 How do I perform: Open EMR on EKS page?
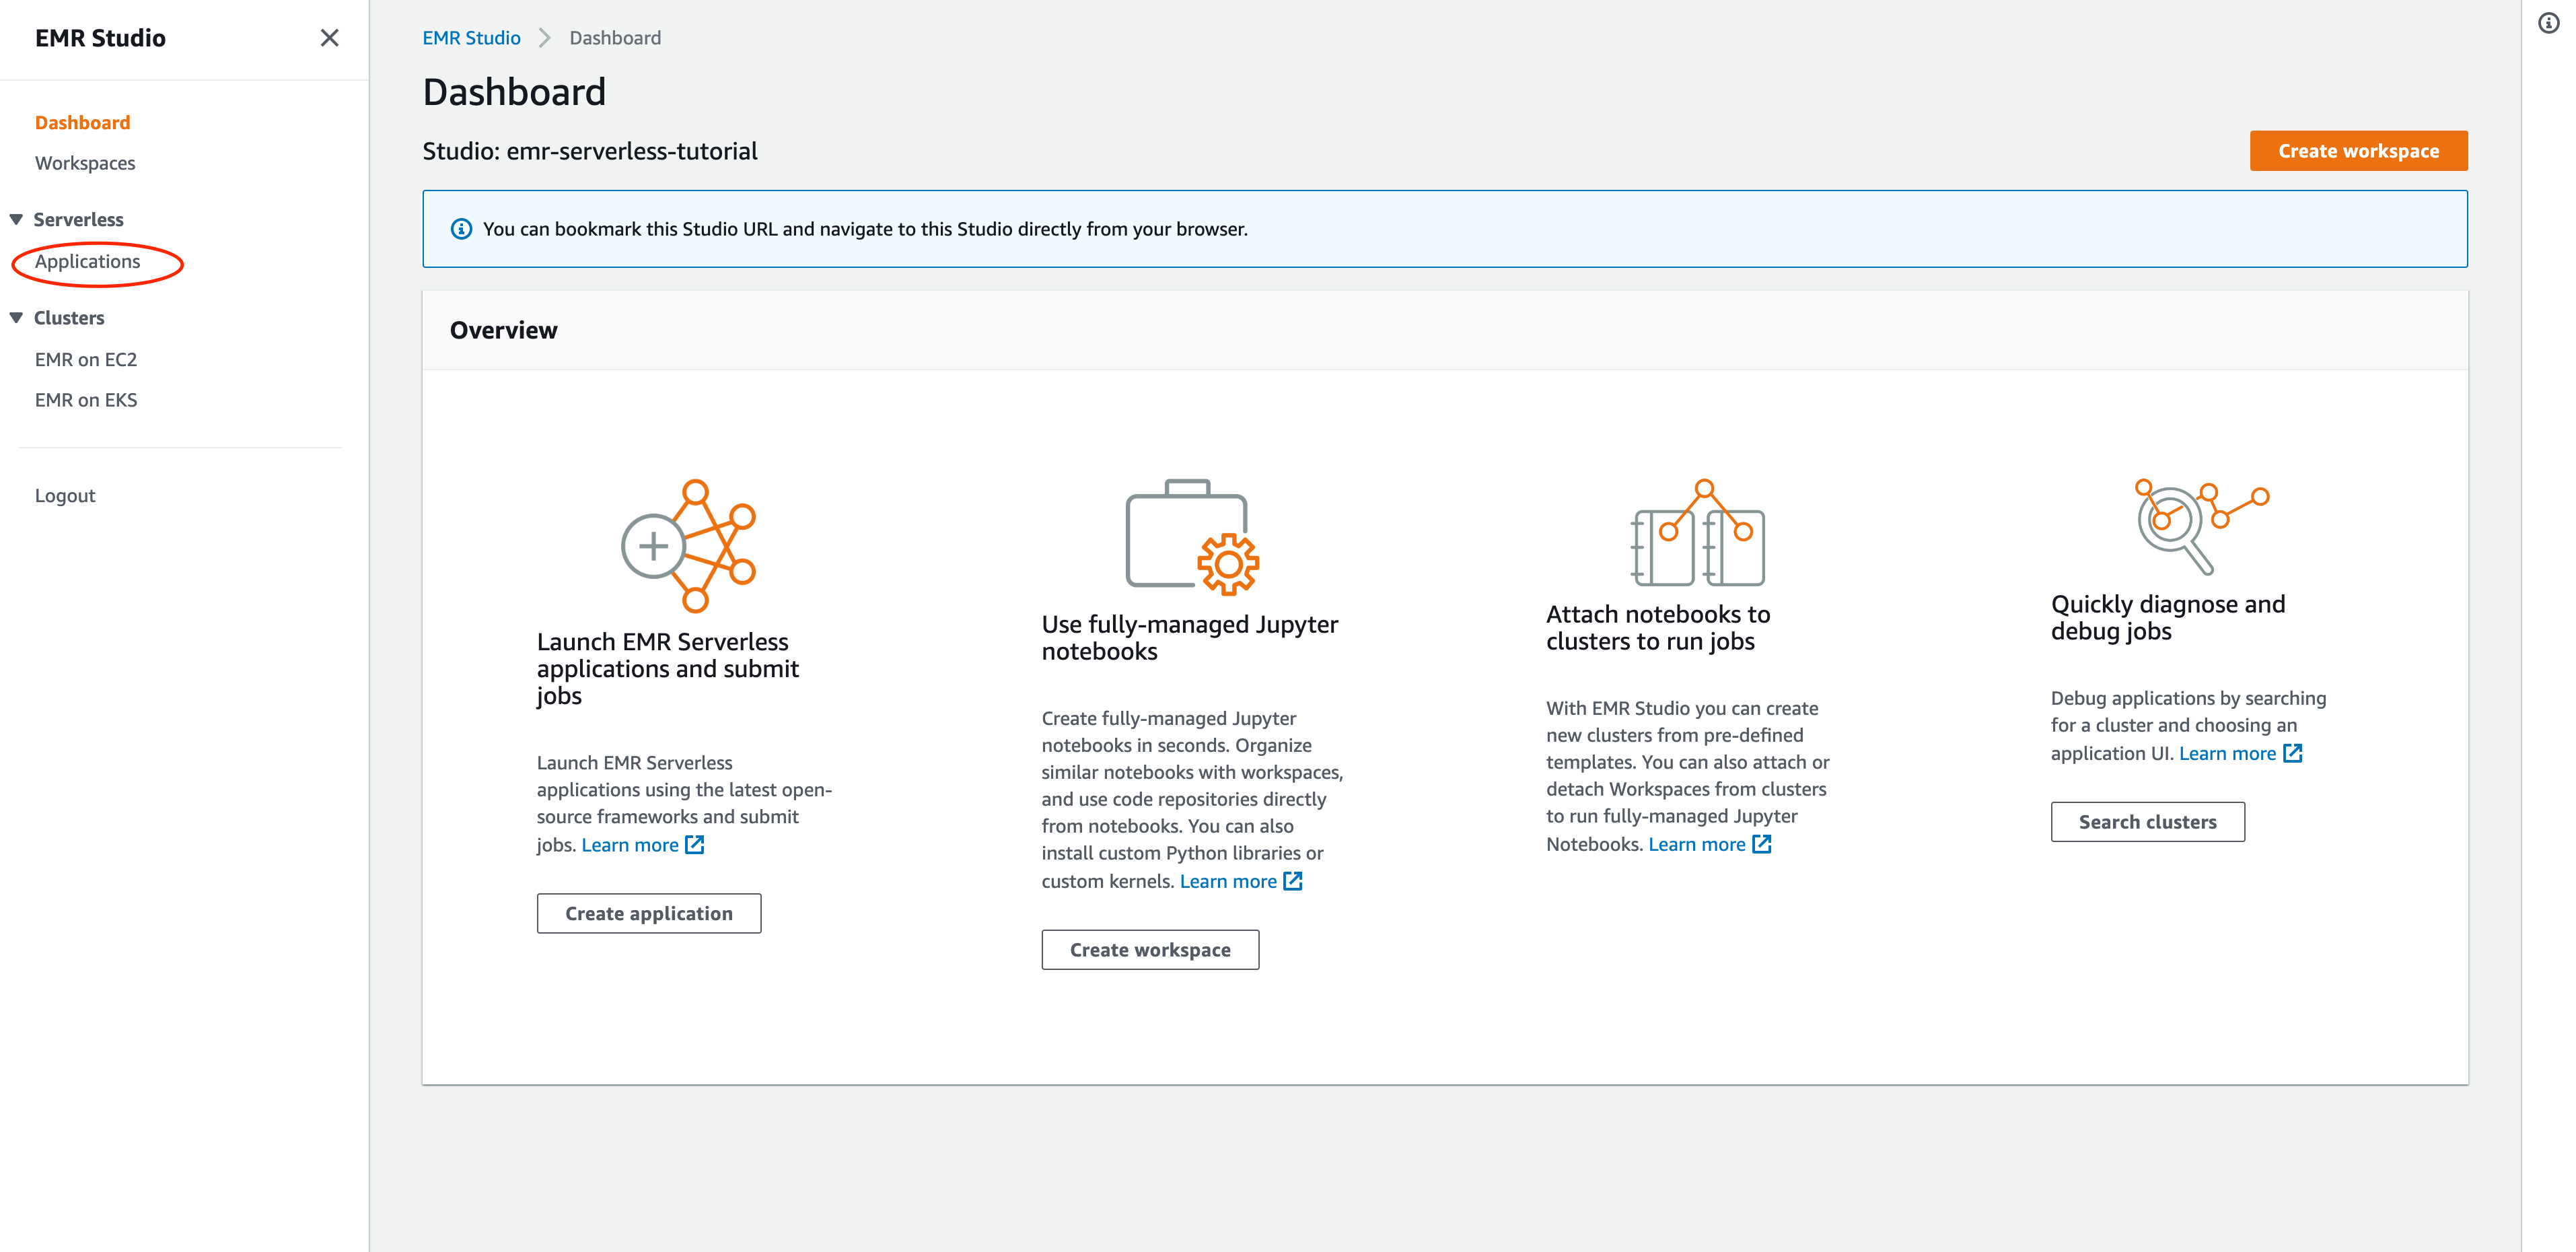tap(86, 400)
